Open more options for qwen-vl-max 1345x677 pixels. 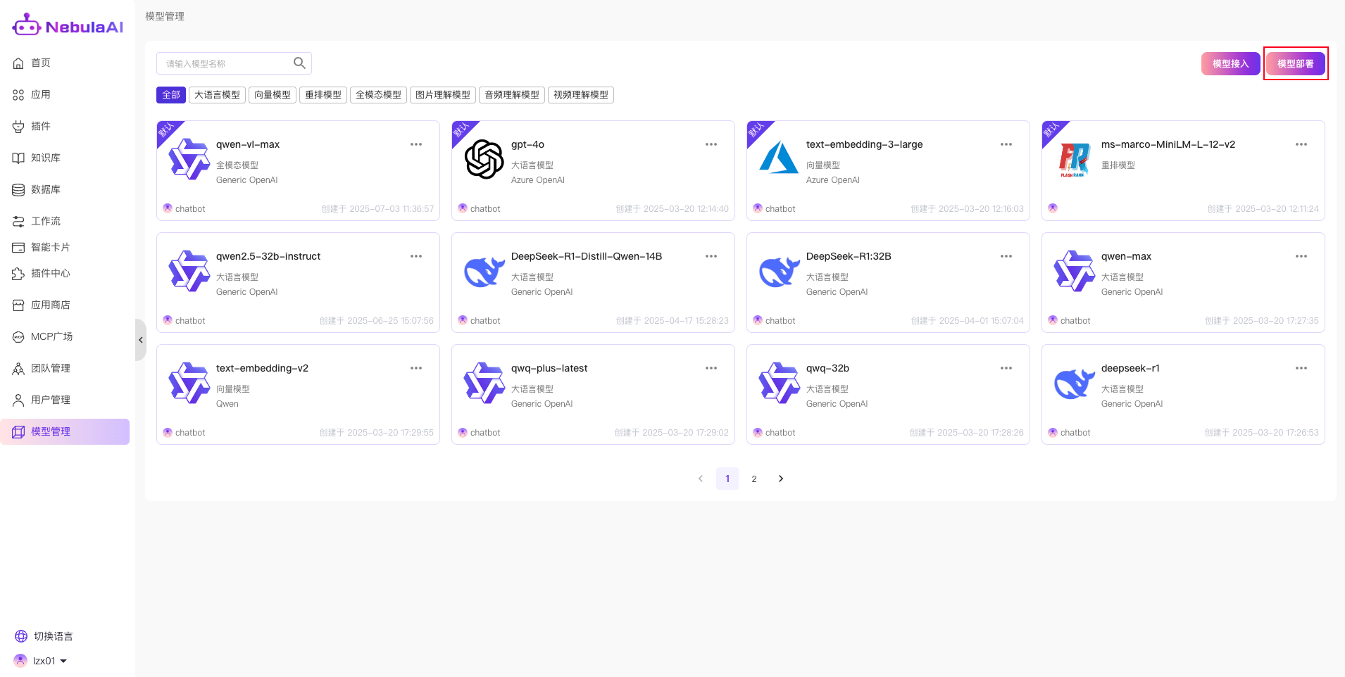pos(416,144)
